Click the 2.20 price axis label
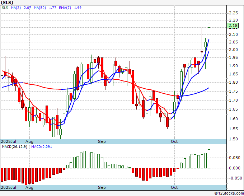 (234, 20)
